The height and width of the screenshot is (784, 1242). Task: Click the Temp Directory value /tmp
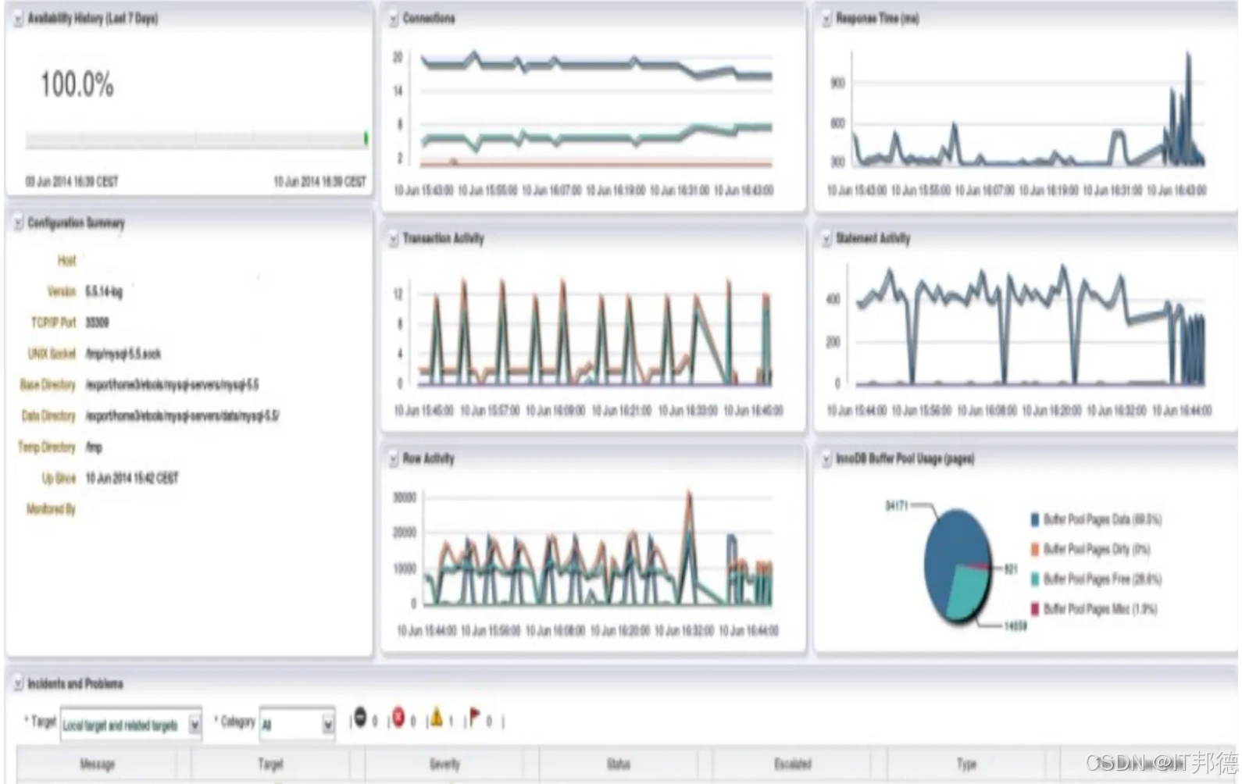point(94,447)
